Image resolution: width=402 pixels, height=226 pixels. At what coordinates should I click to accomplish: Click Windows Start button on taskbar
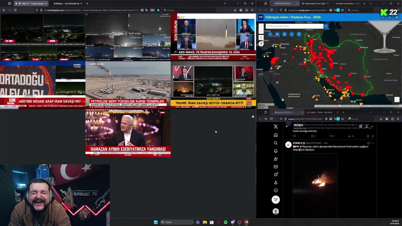[x=156, y=222]
